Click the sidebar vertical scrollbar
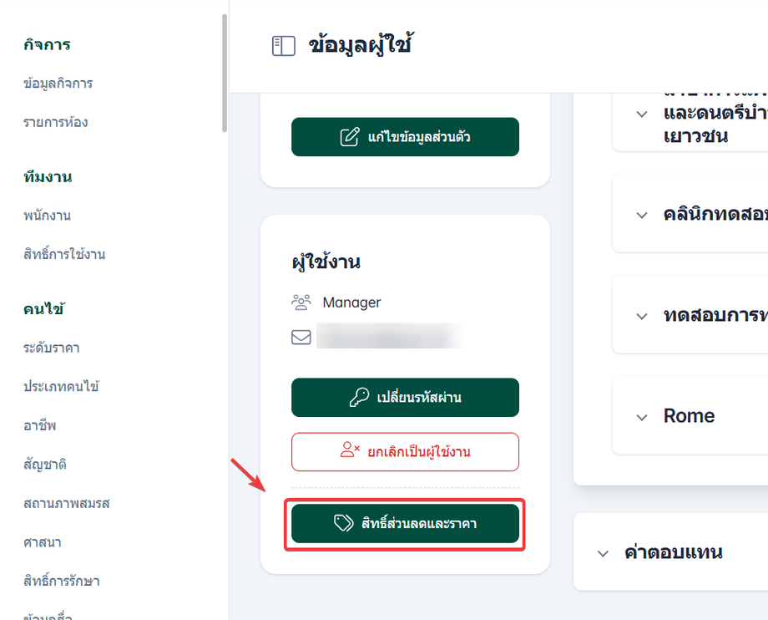The image size is (768, 620). [x=223, y=75]
